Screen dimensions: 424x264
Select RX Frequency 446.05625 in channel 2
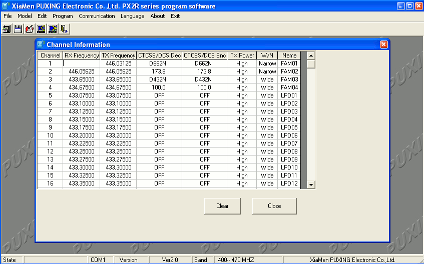pos(82,71)
